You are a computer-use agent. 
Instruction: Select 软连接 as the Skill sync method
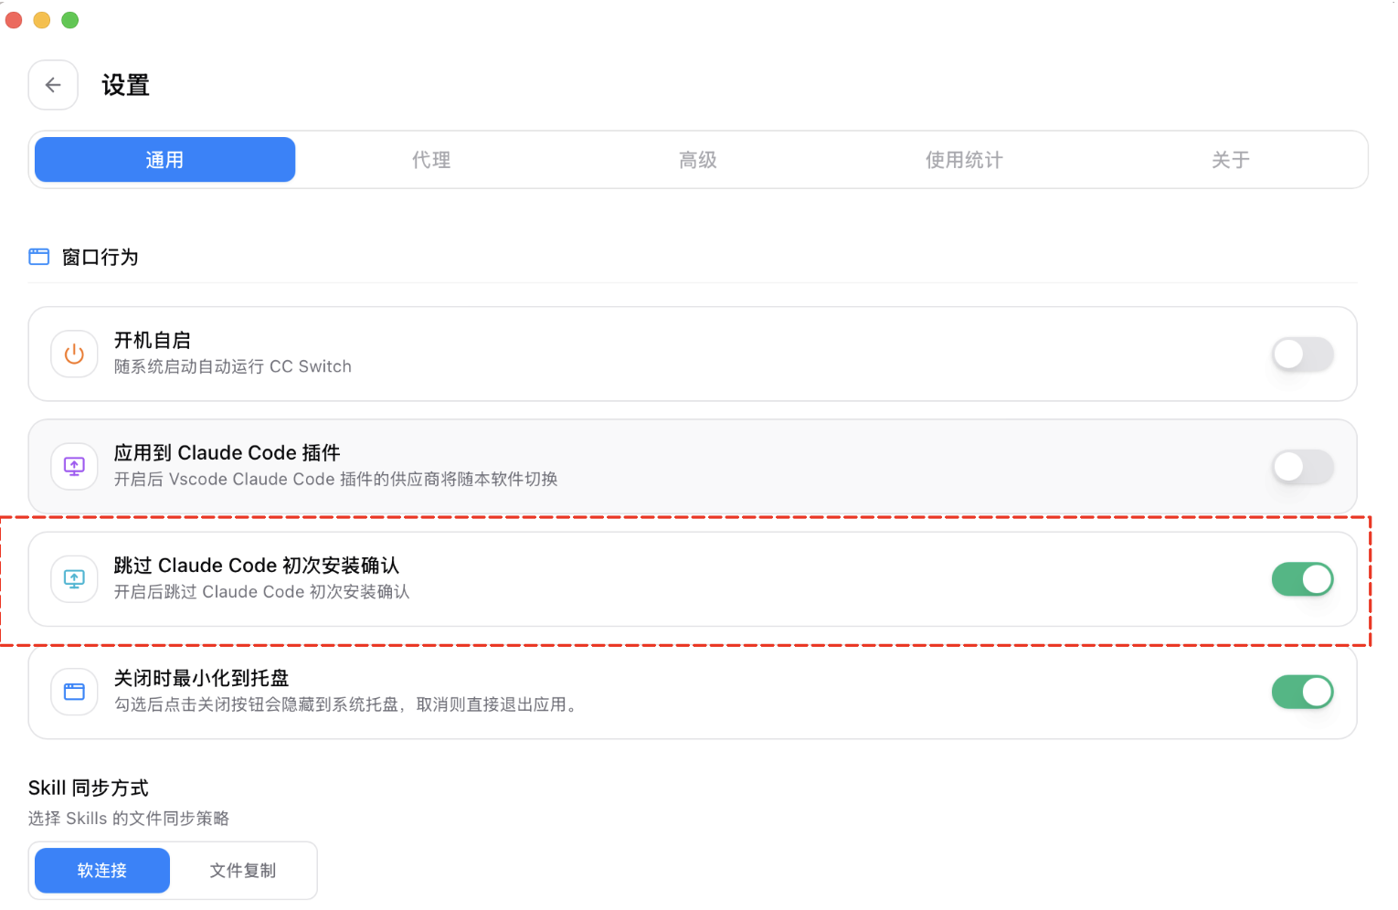coord(101,870)
